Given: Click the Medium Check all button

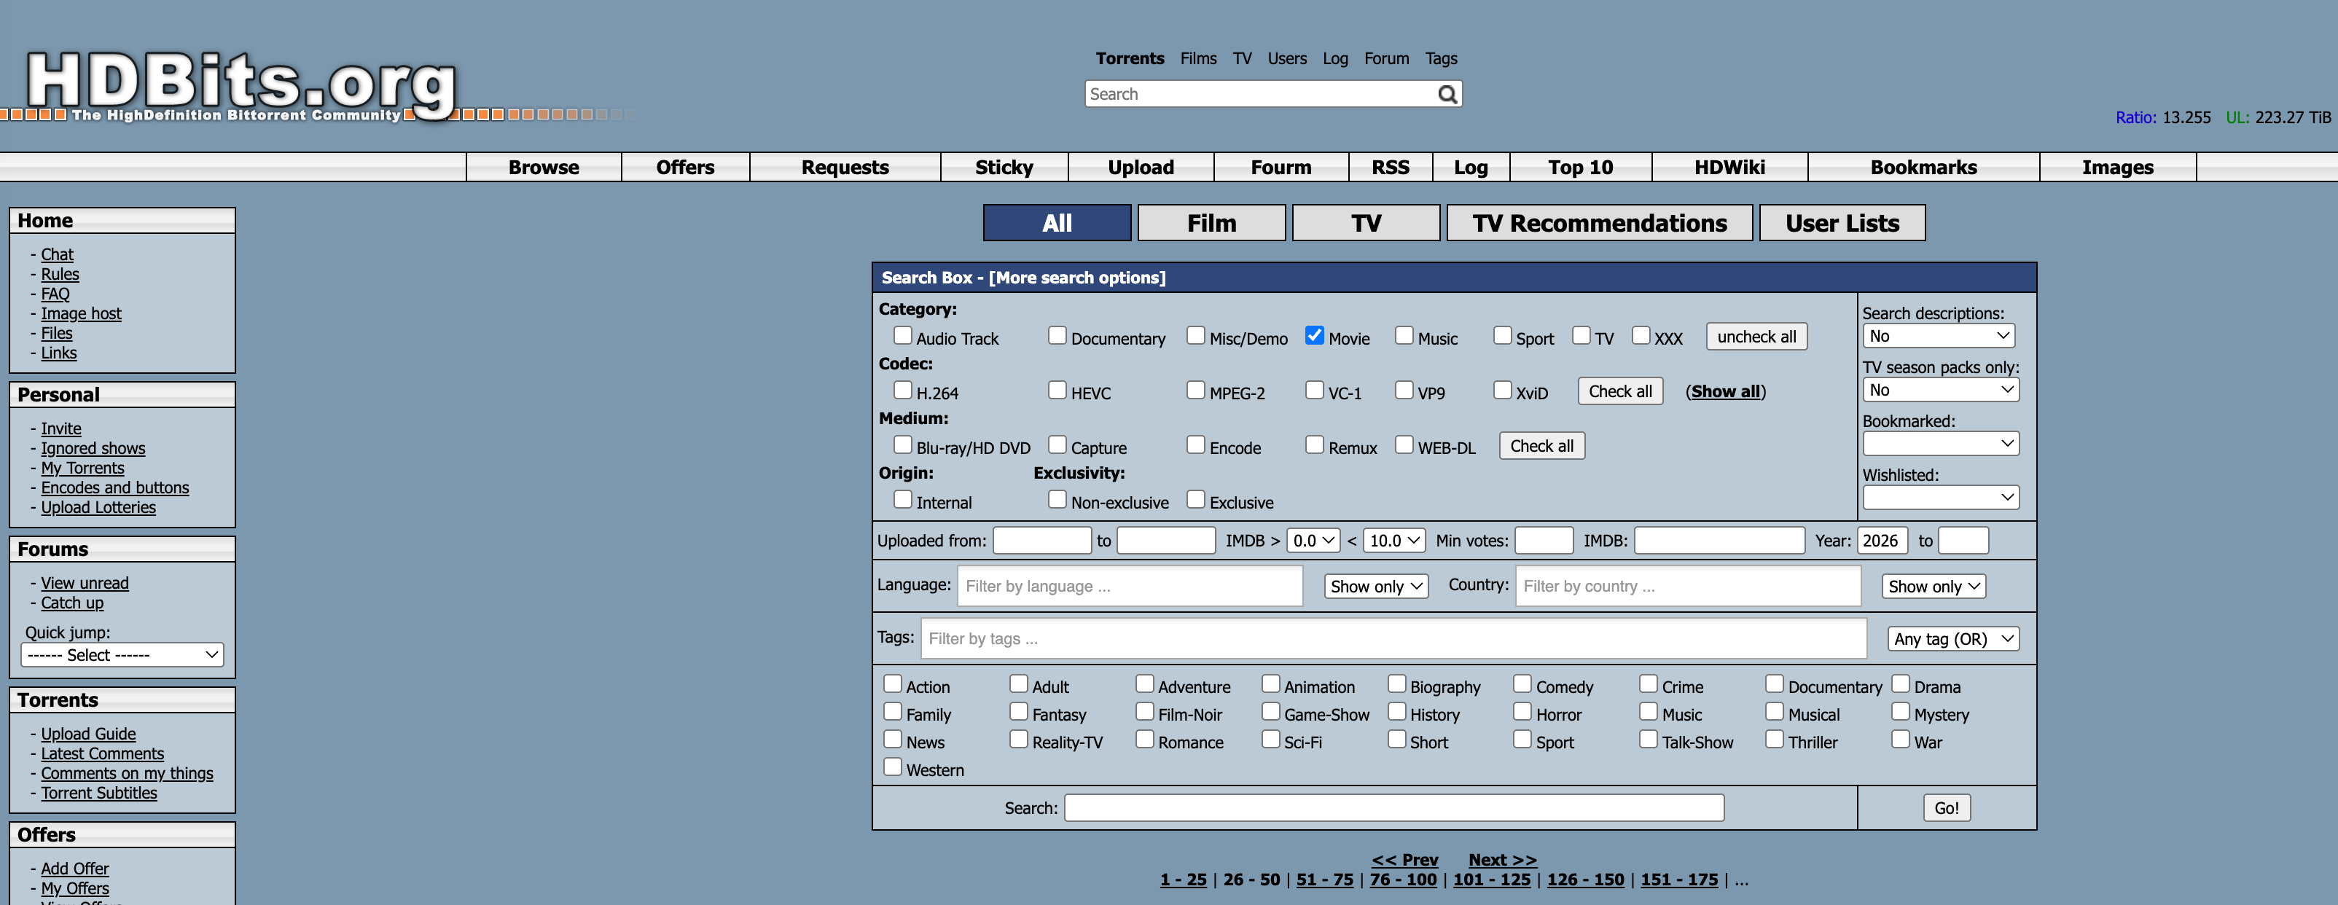Looking at the screenshot, I should (1541, 446).
